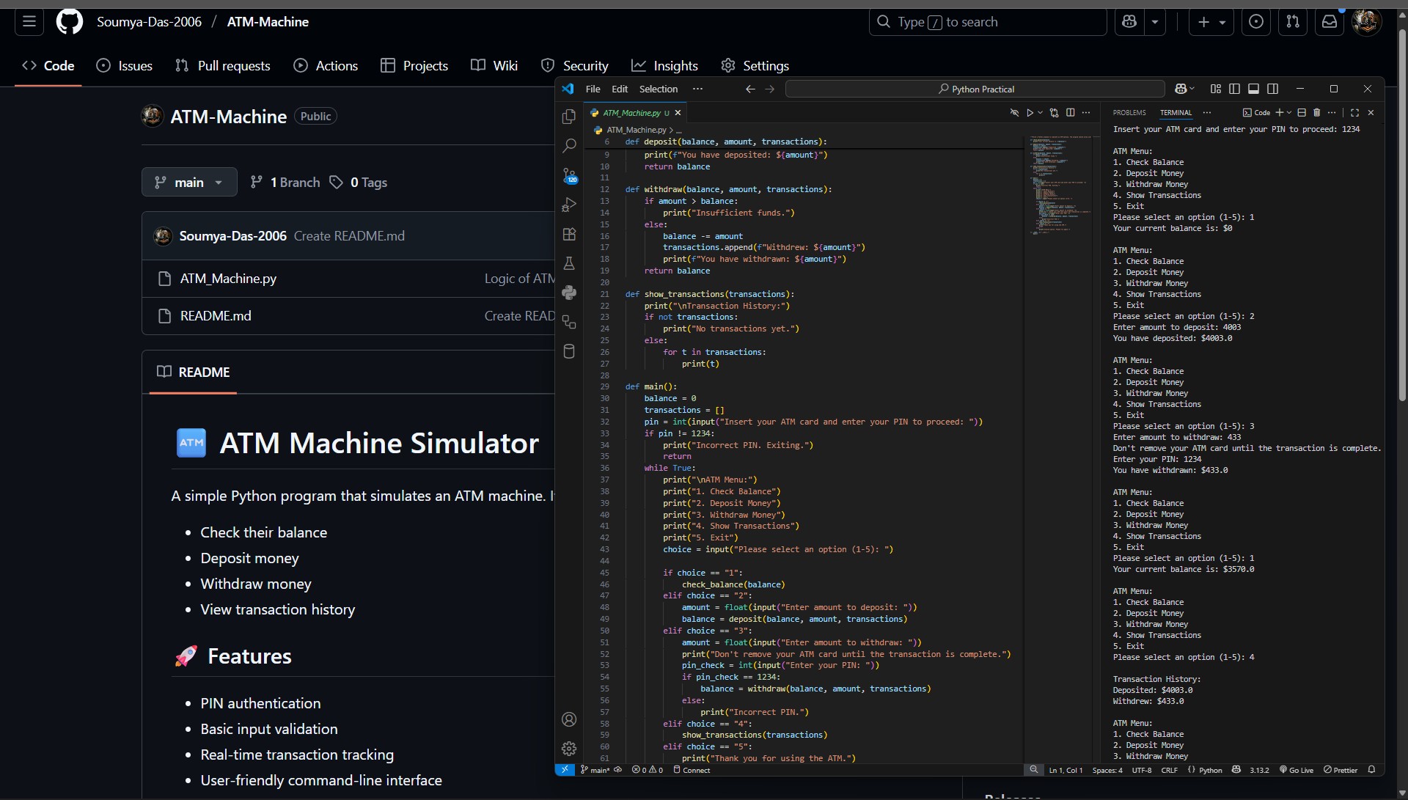
Task: Open more panel views ellipsis near TERMINAL tab
Action: click(1207, 113)
